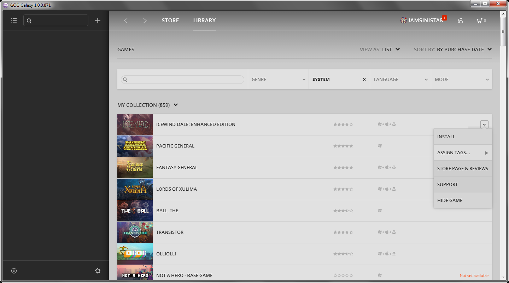Open the downloads icon at sidebar bottom

click(14, 271)
